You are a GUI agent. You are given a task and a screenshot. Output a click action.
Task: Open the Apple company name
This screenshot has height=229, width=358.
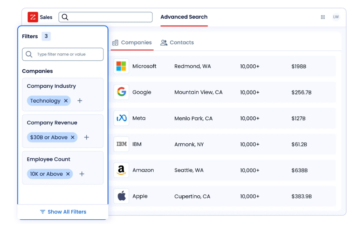140,196
